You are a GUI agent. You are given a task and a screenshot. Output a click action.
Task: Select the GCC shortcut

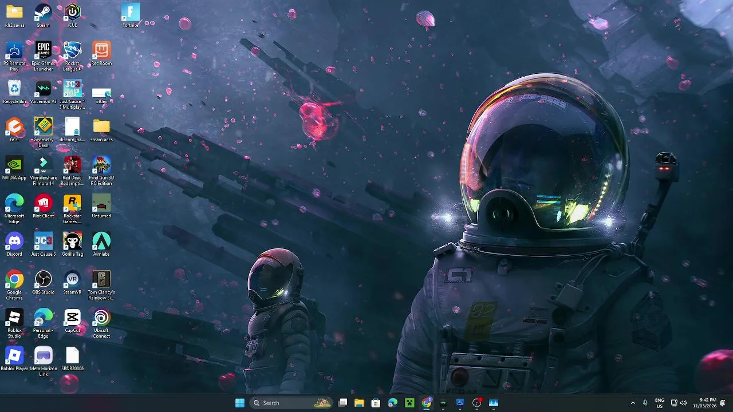[14, 130]
